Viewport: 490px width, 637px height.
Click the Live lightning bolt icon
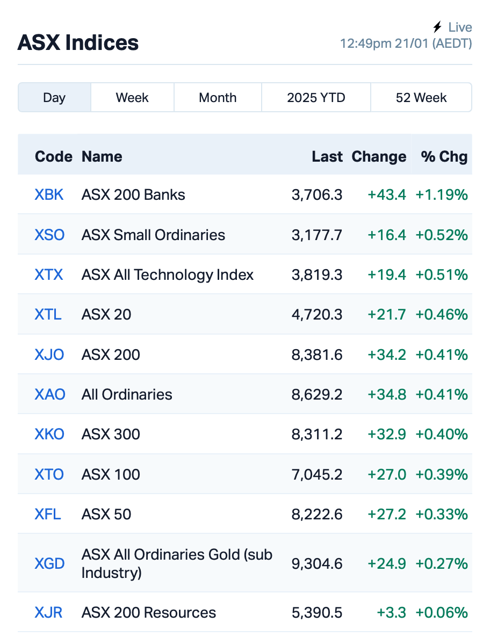click(x=437, y=27)
